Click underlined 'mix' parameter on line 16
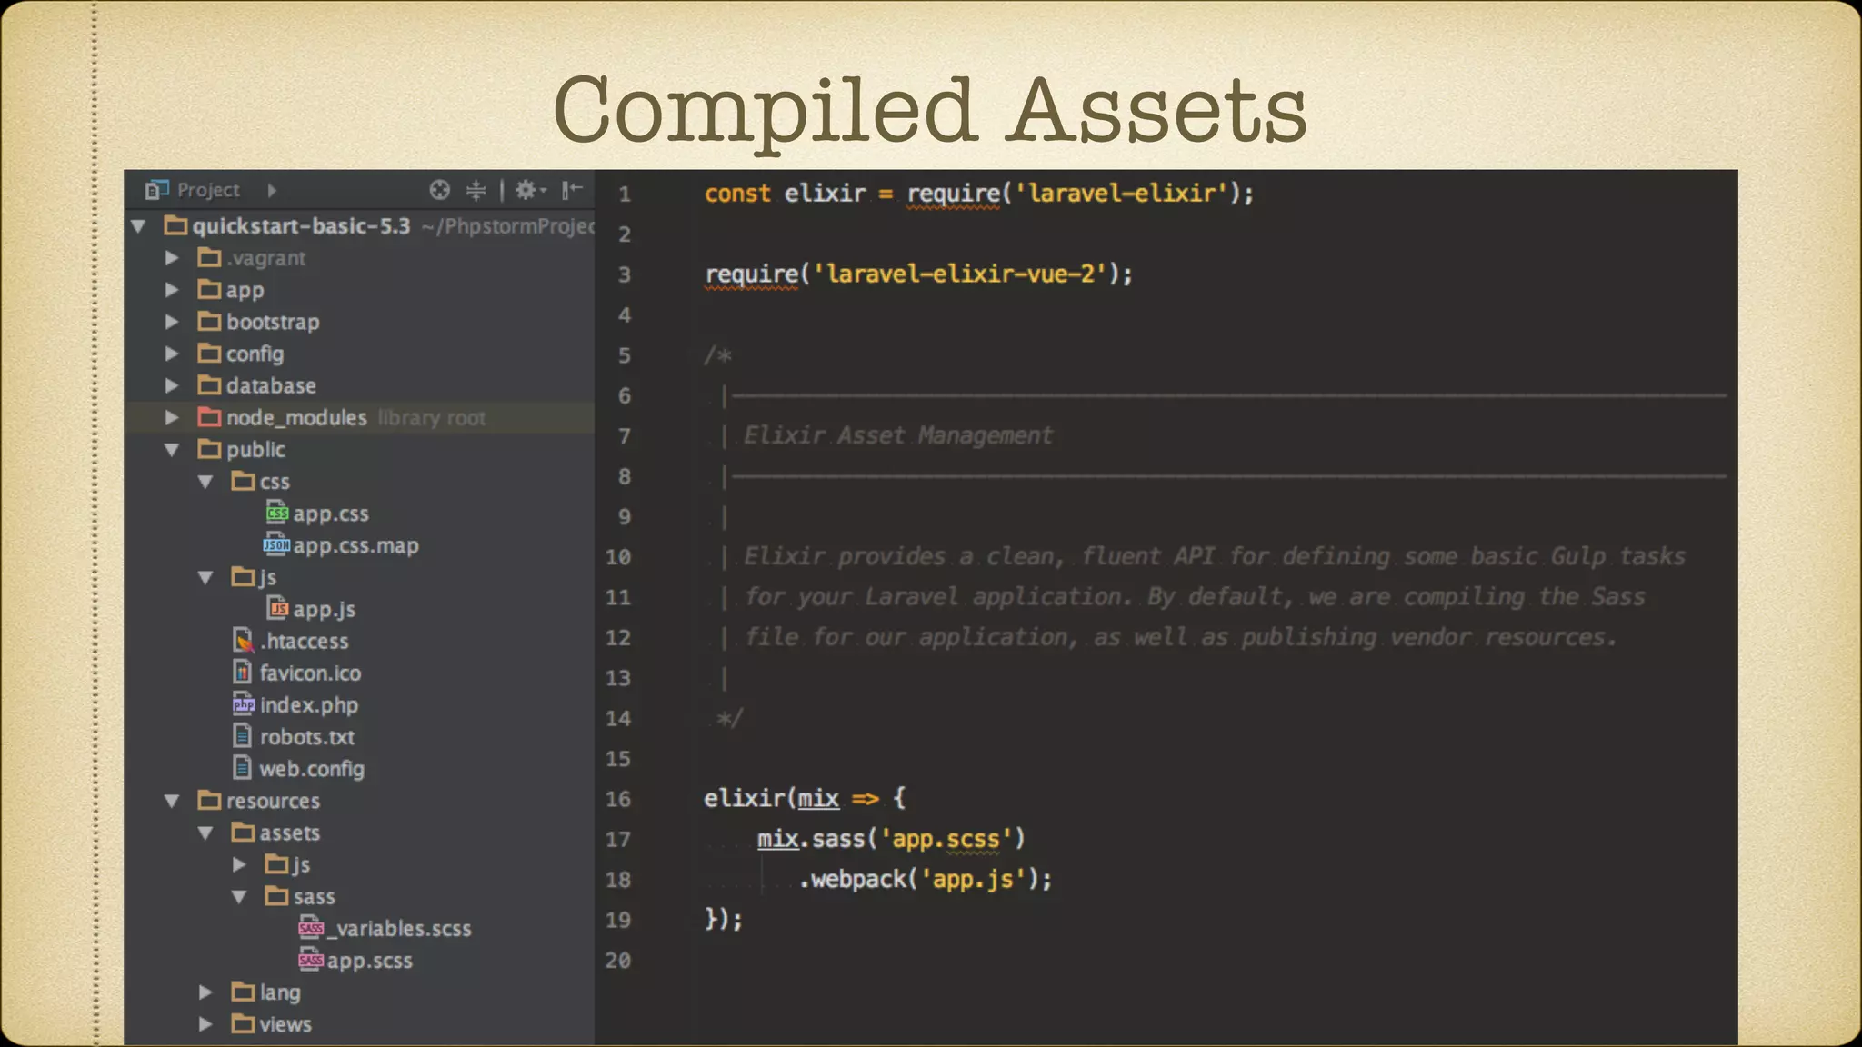This screenshot has width=1862, height=1047. tap(818, 799)
